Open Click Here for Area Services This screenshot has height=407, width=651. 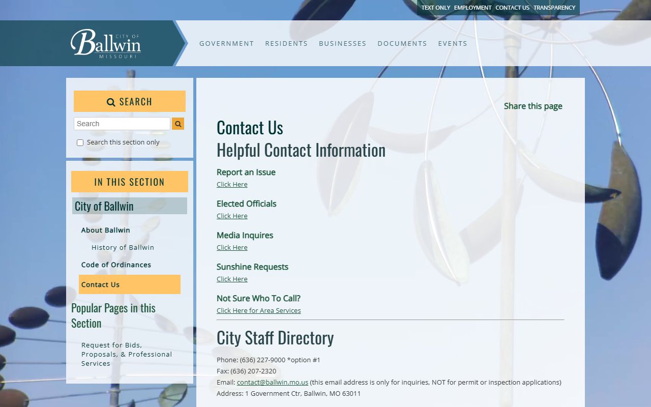point(259,310)
